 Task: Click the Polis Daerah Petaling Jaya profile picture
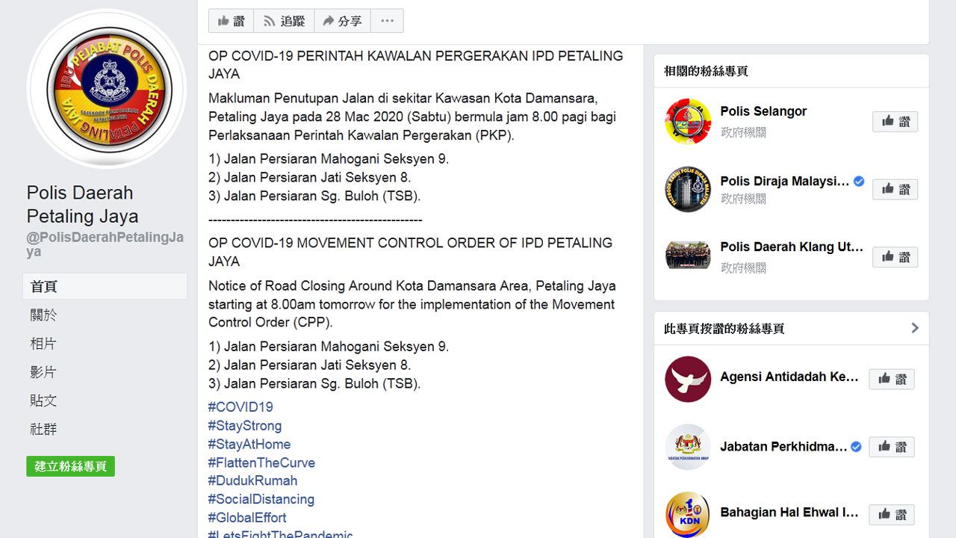pyautogui.click(x=107, y=88)
